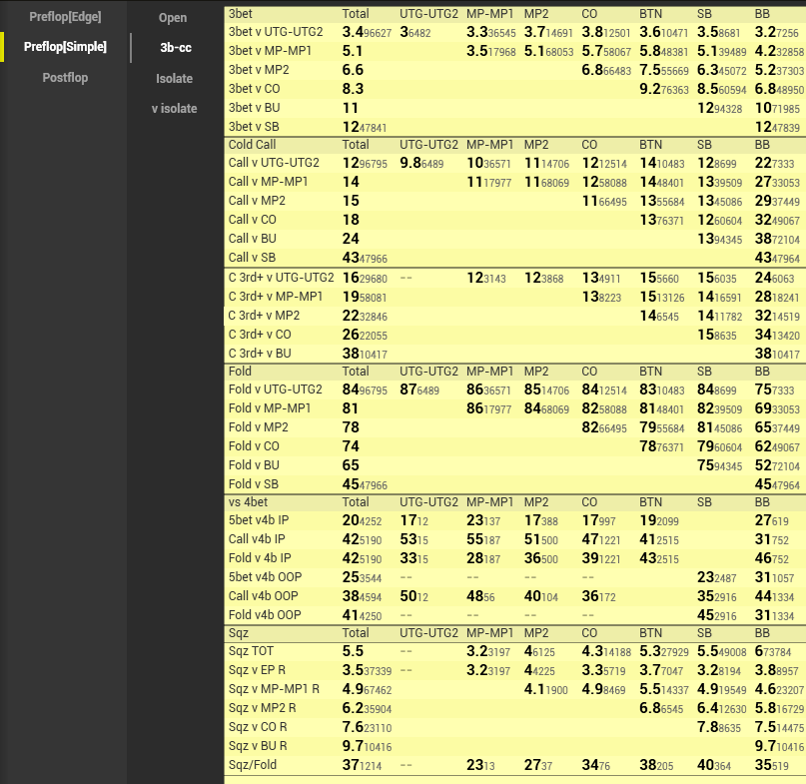Click the 5bet v4b OOP row label
This screenshot has height=784, width=806.
[266, 577]
